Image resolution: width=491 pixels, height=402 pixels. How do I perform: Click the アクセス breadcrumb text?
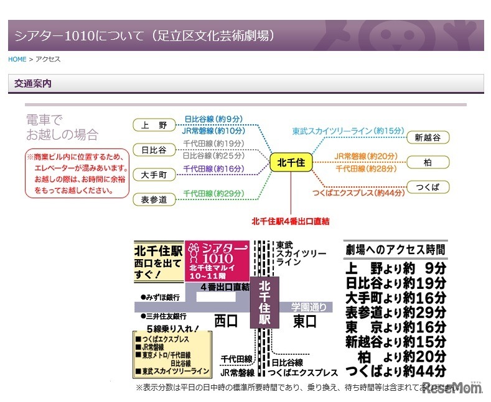(47, 59)
